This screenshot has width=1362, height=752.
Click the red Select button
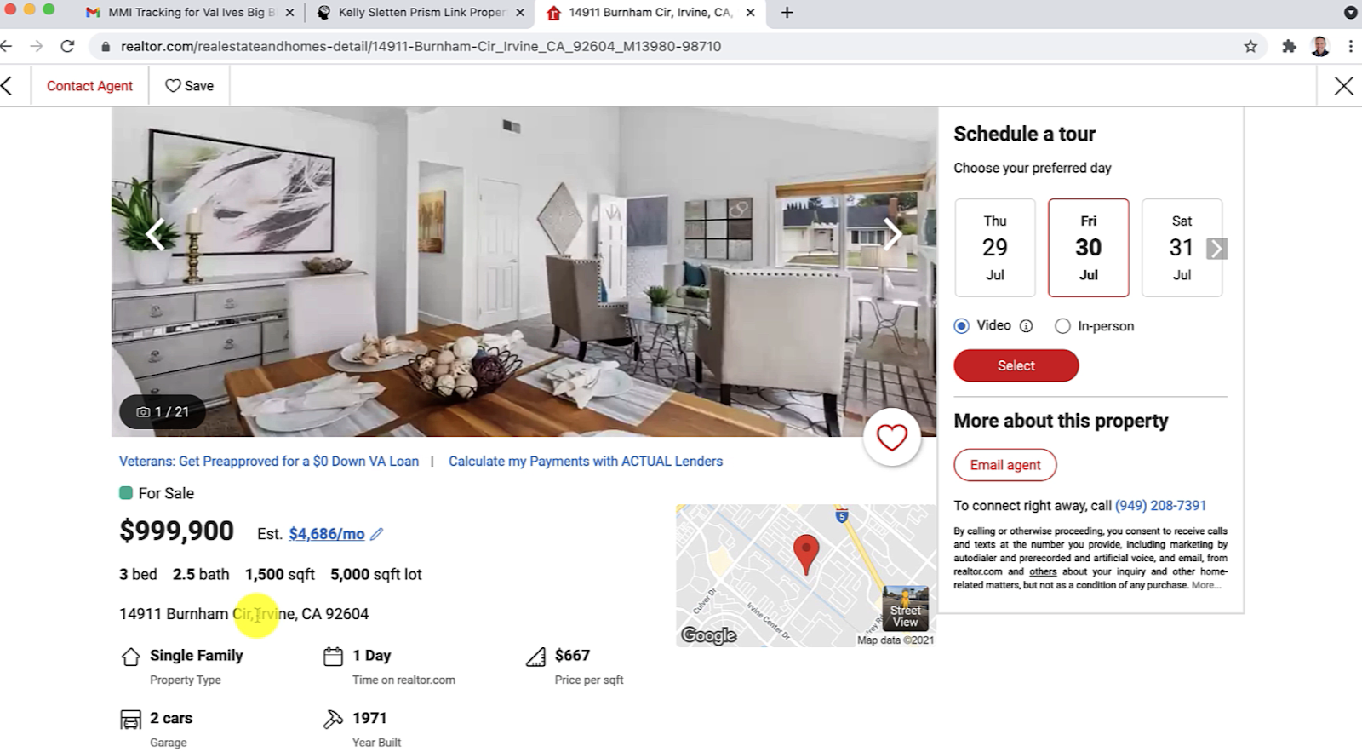1016,365
